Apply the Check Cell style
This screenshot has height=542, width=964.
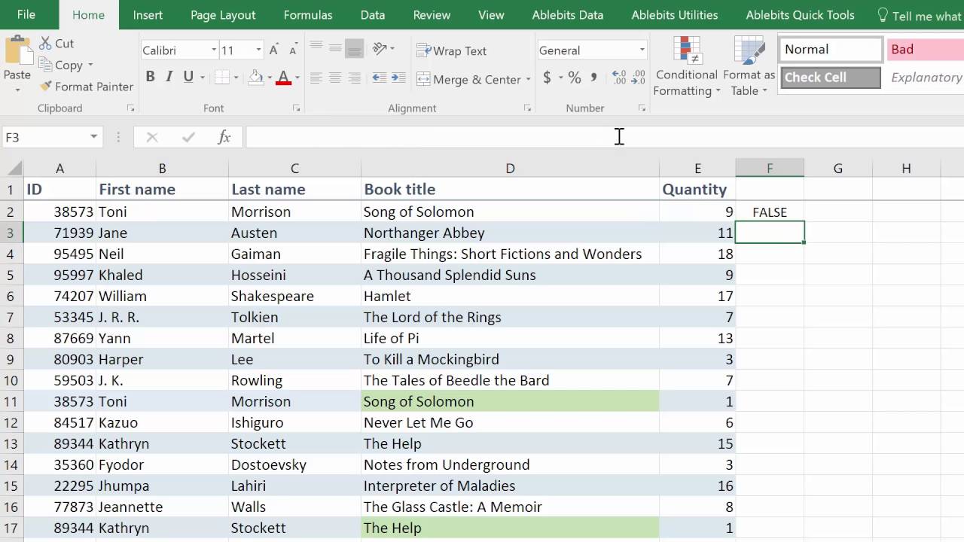pos(831,78)
